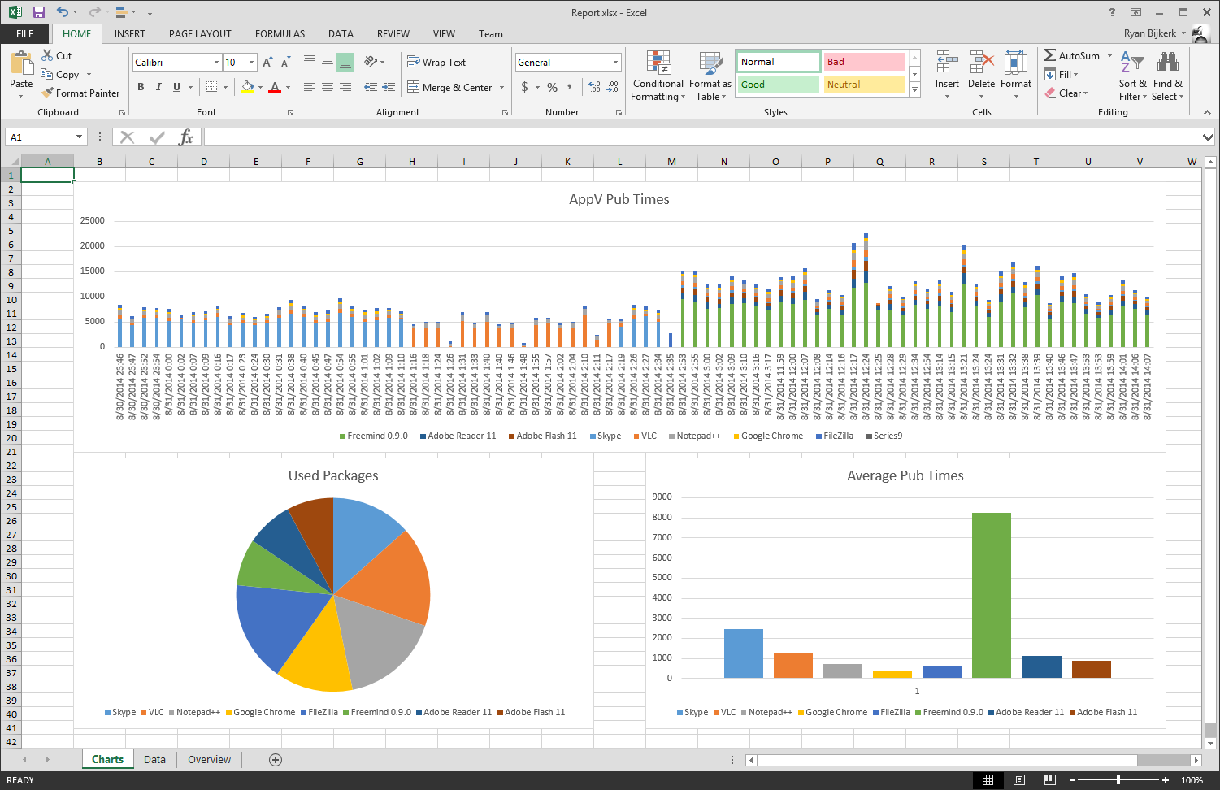Switch to Page Layout view in status bar
Viewport: 1220px width, 790px height.
click(1019, 780)
